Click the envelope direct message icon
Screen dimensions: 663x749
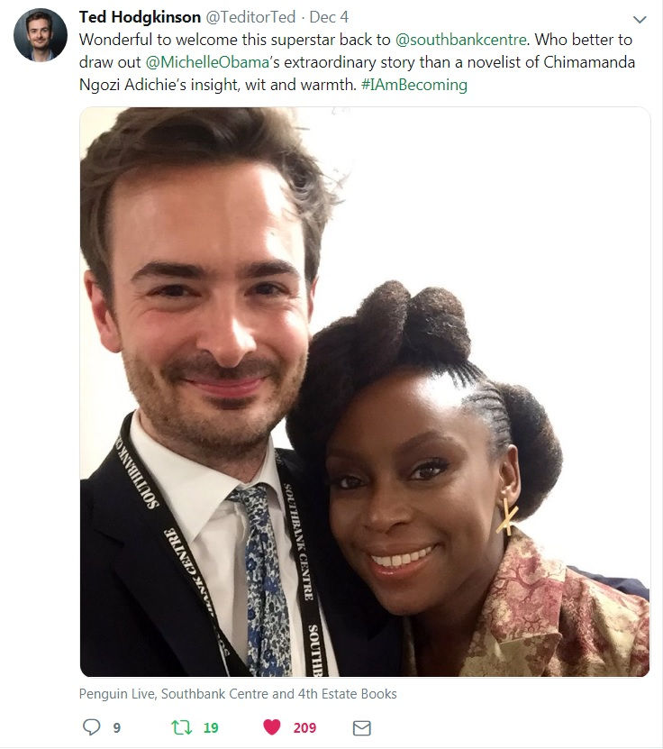[362, 728]
